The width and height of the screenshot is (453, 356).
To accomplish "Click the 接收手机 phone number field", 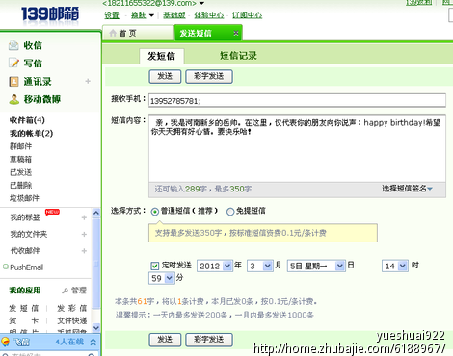I will pyautogui.click(x=297, y=100).
